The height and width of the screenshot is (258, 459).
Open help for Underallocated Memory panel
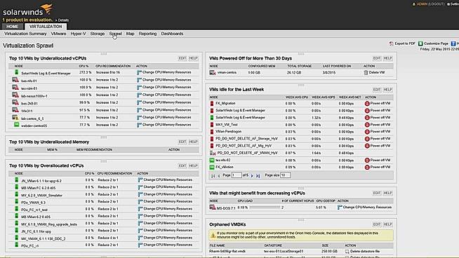pyautogui.click(x=193, y=142)
